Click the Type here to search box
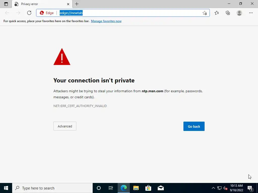The image size is (258, 193). click(x=52, y=188)
